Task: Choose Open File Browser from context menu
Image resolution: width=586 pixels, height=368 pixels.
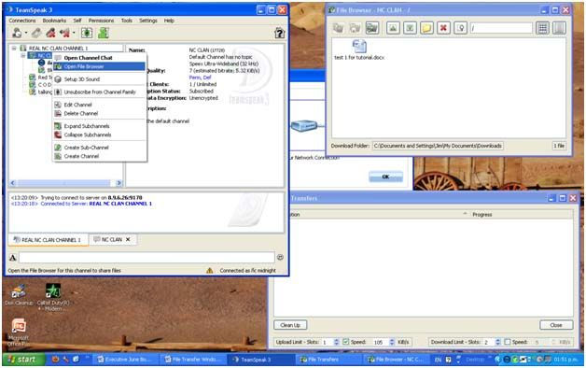Action: (x=99, y=66)
